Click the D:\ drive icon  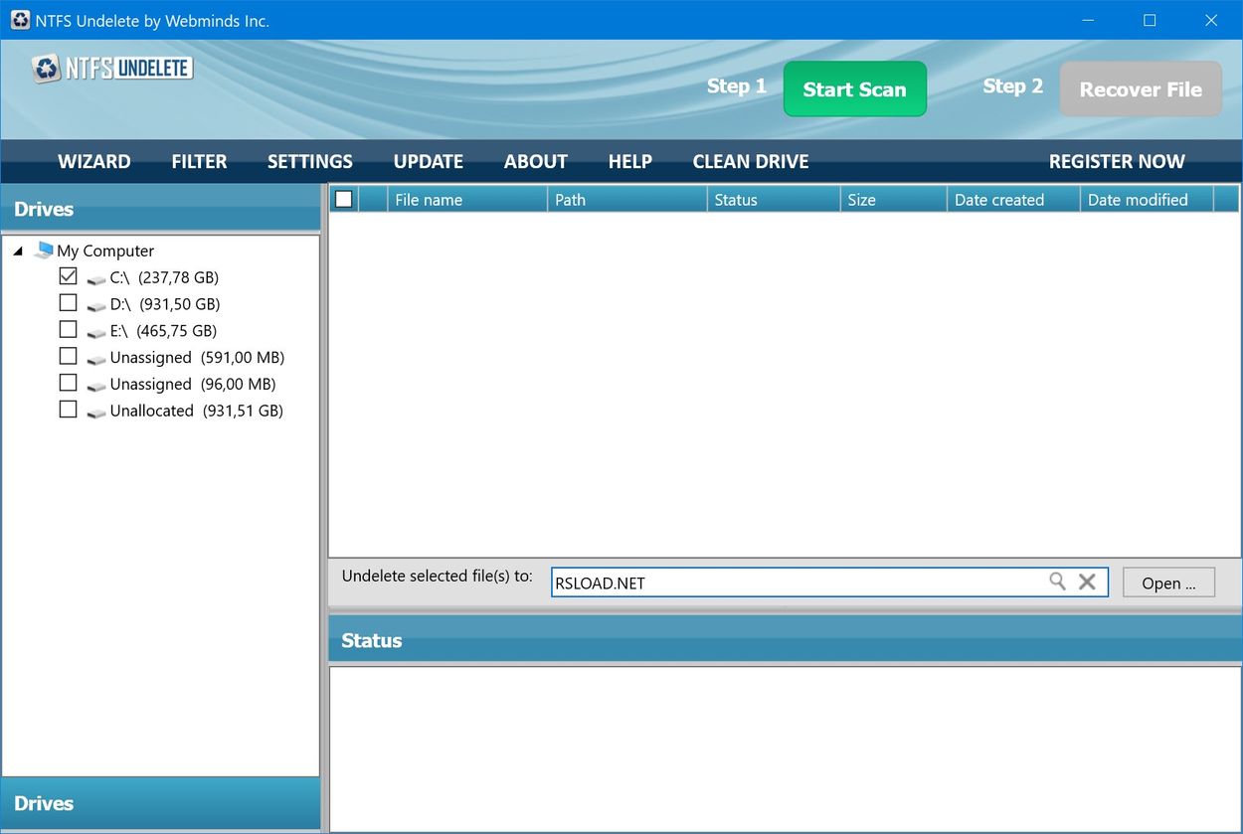click(96, 304)
